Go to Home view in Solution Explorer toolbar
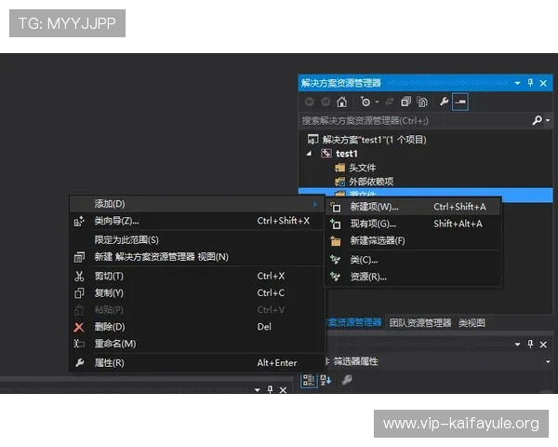The width and height of the screenshot is (558, 447). click(x=341, y=102)
